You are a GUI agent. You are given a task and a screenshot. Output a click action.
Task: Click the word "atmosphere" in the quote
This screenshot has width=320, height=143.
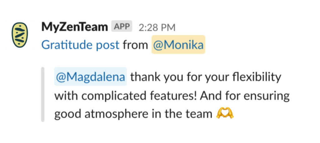tap(116, 114)
